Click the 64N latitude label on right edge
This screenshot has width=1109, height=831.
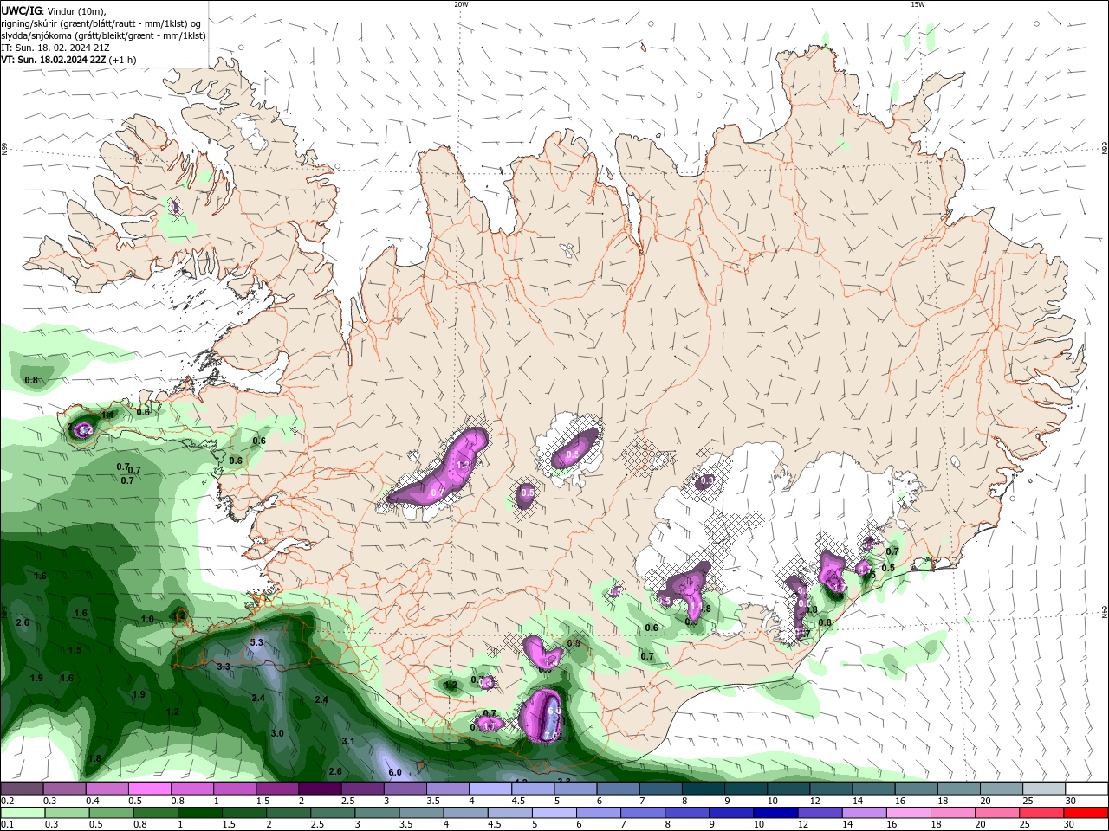(1105, 612)
